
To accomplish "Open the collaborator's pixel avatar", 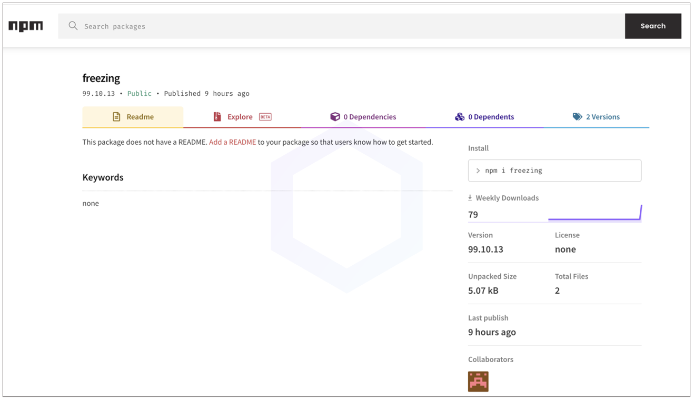I will pos(478,382).
